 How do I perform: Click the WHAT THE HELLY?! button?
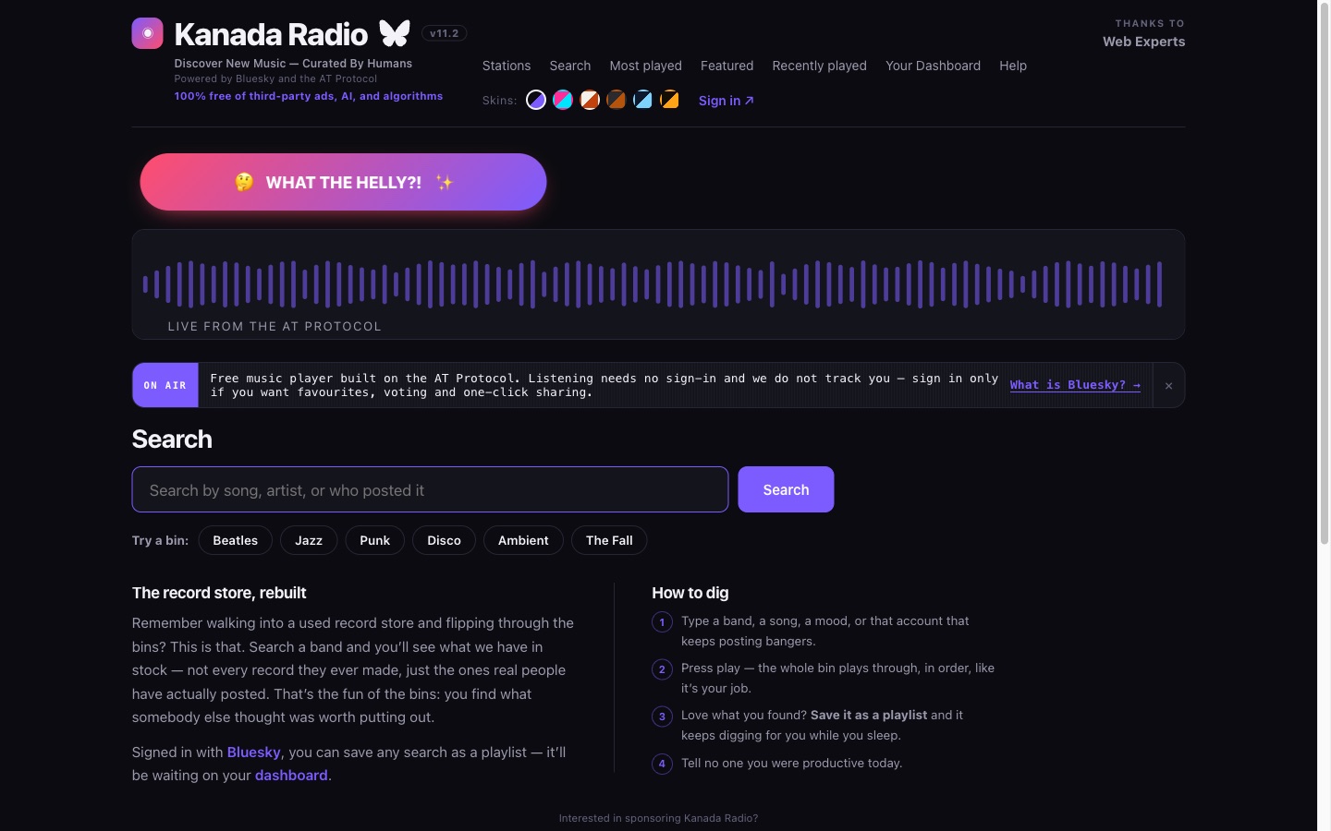point(343,182)
